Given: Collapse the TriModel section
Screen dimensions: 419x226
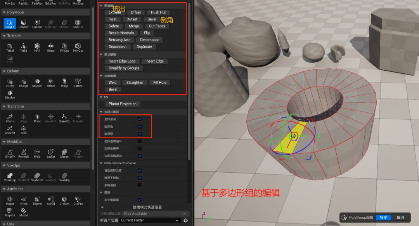Looking at the screenshot, I should (x=4, y=36).
